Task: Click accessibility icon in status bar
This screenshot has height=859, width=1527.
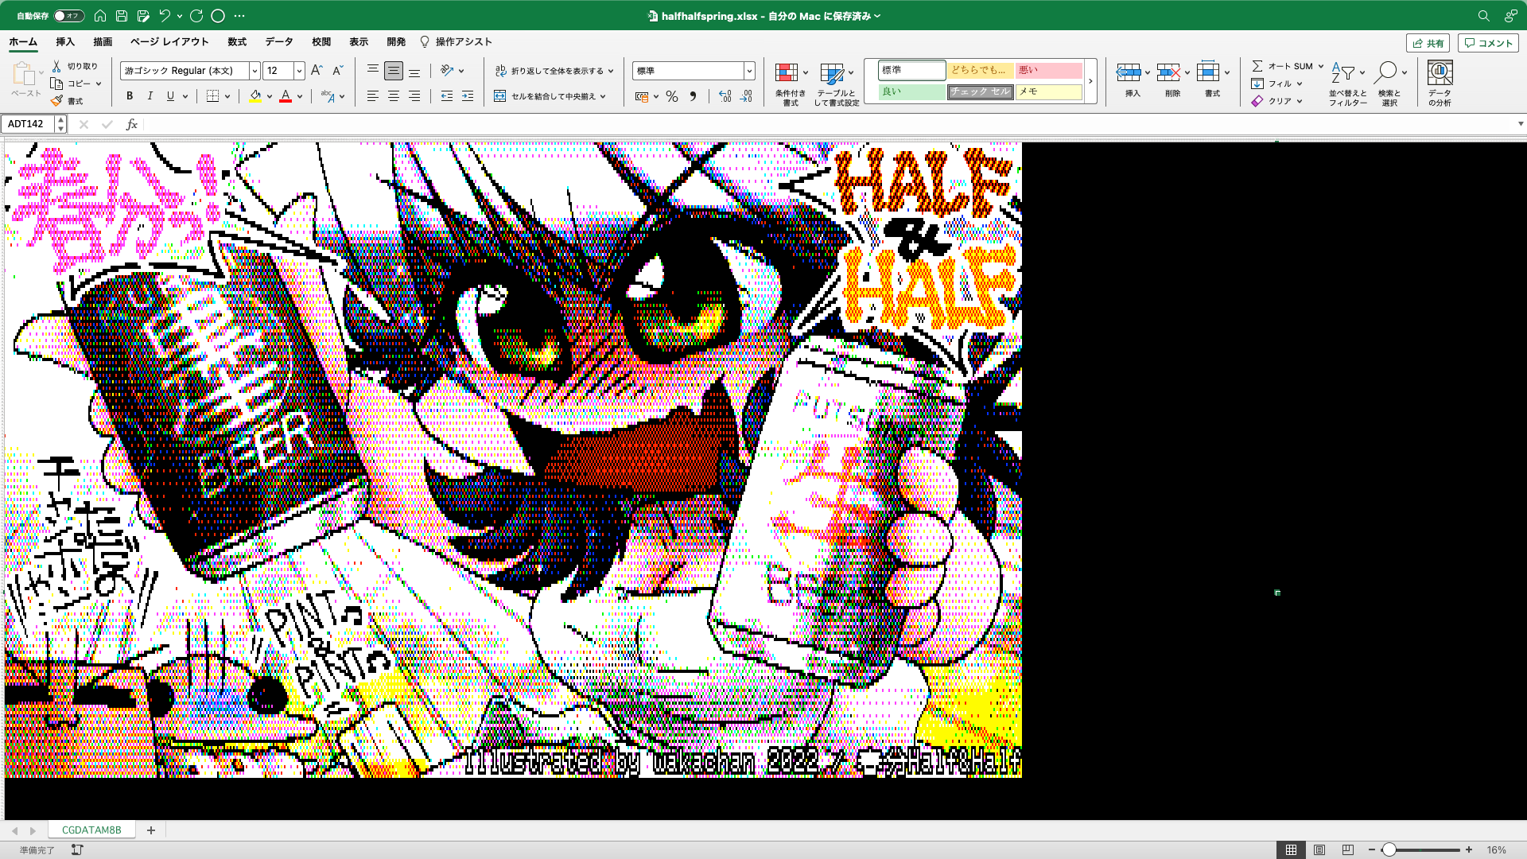Action: tap(77, 849)
